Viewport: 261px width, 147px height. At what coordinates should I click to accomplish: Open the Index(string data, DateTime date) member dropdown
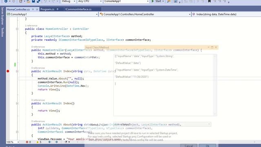pyautogui.click(x=226, y=14)
